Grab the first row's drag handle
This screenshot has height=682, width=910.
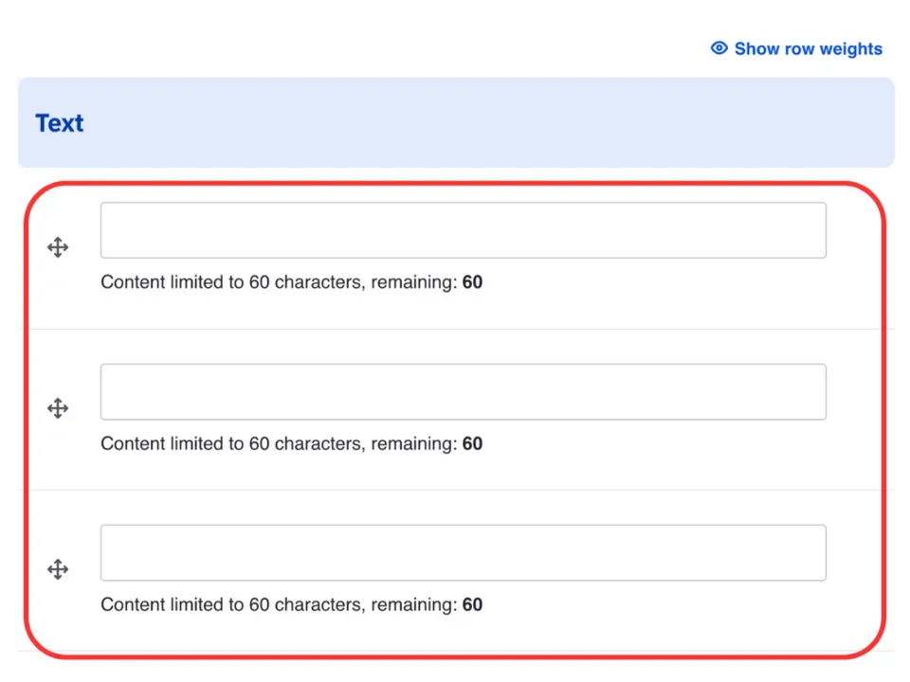pos(58,248)
